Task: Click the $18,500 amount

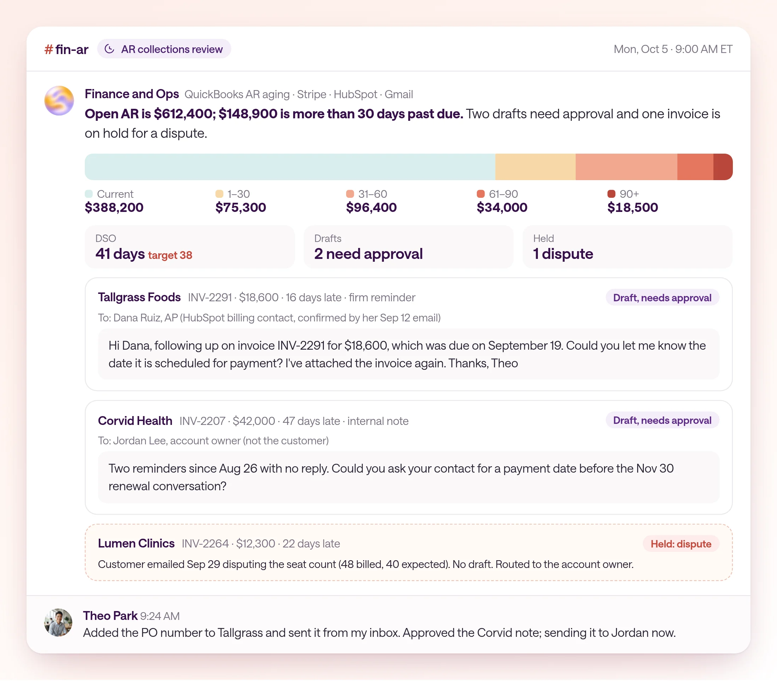Action: (633, 207)
